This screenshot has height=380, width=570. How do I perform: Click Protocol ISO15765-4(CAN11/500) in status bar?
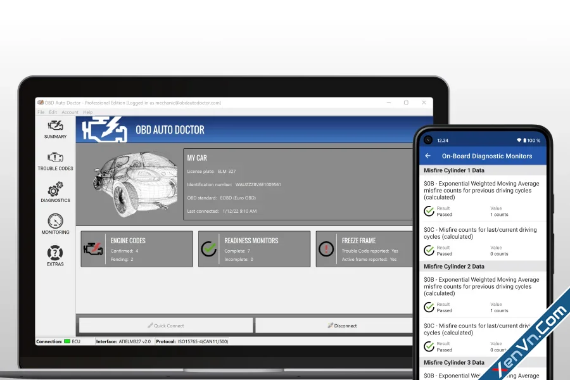[192, 341]
